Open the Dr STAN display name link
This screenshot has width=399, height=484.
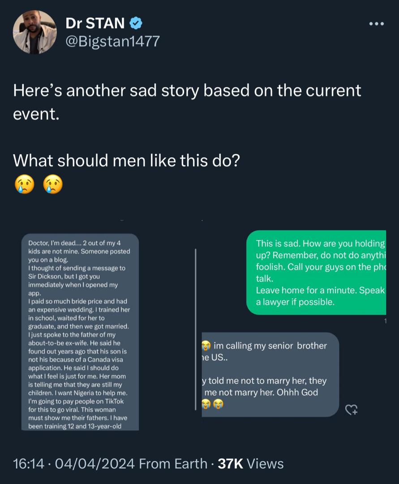point(95,22)
